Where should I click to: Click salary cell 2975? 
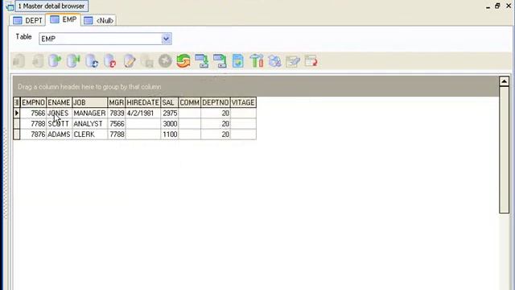click(x=170, y=113)
